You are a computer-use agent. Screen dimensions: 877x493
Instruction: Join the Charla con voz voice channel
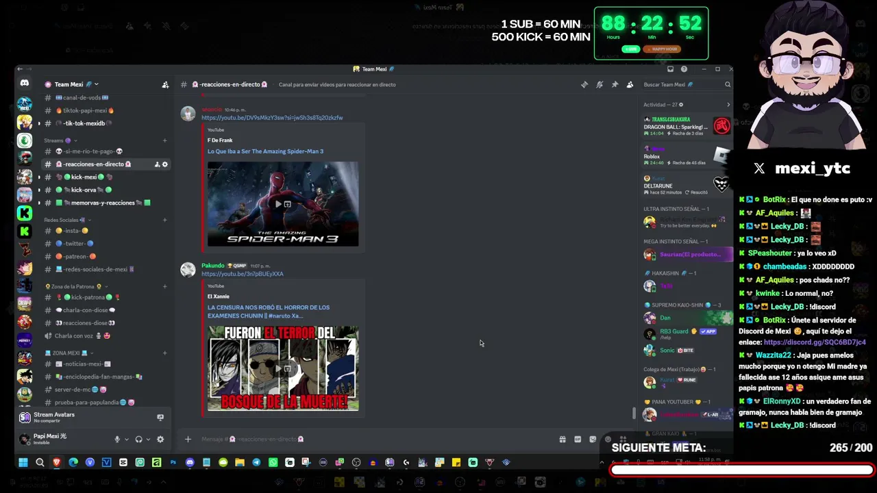pos(106,336)
